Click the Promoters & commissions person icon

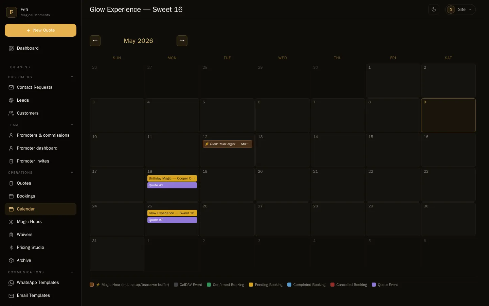click(x=11, y=135)
